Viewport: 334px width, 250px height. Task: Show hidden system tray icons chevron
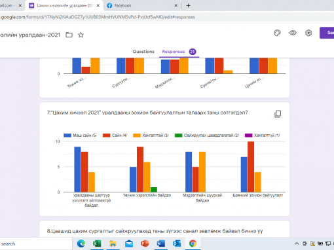point(297,243)
